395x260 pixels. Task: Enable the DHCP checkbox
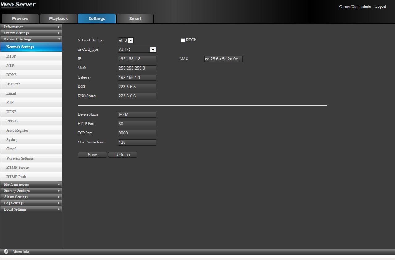pyautogui.click(x=183, y=40)
